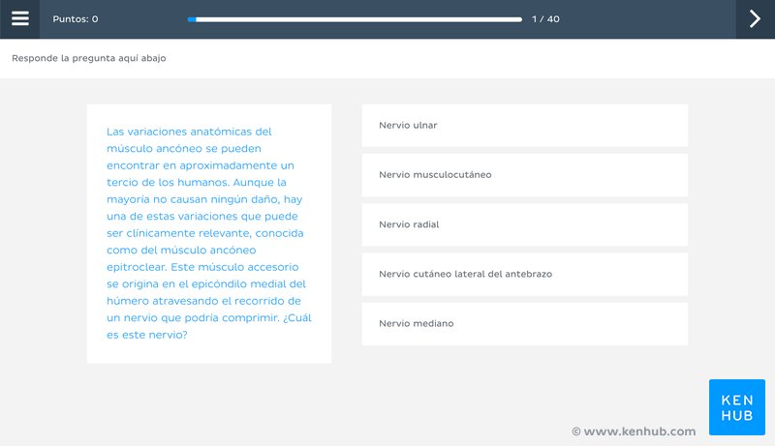Screen dimensions: 775x446
Task: Go to next question with arrow
Action: (755, 18)
